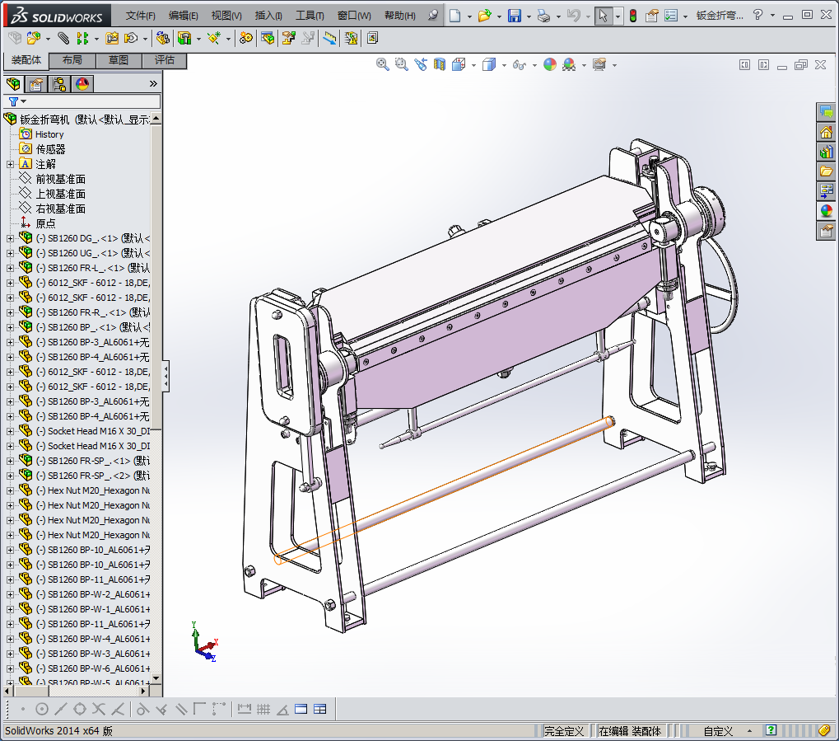Click the New document icon
The height and width of the screenshot is (741, 839).
(454, 16)
